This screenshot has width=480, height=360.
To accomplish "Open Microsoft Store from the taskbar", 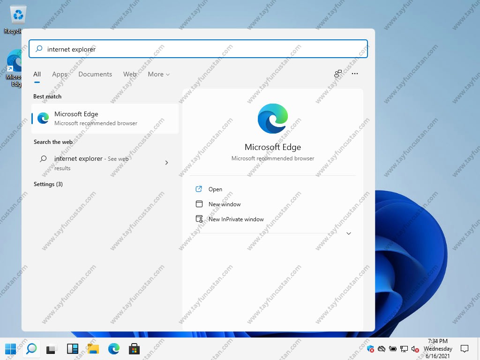I will click(x=134, y=349).
